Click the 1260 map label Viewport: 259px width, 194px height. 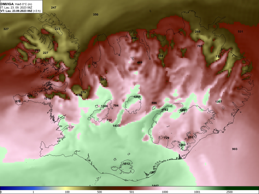(x=182, y=145)
